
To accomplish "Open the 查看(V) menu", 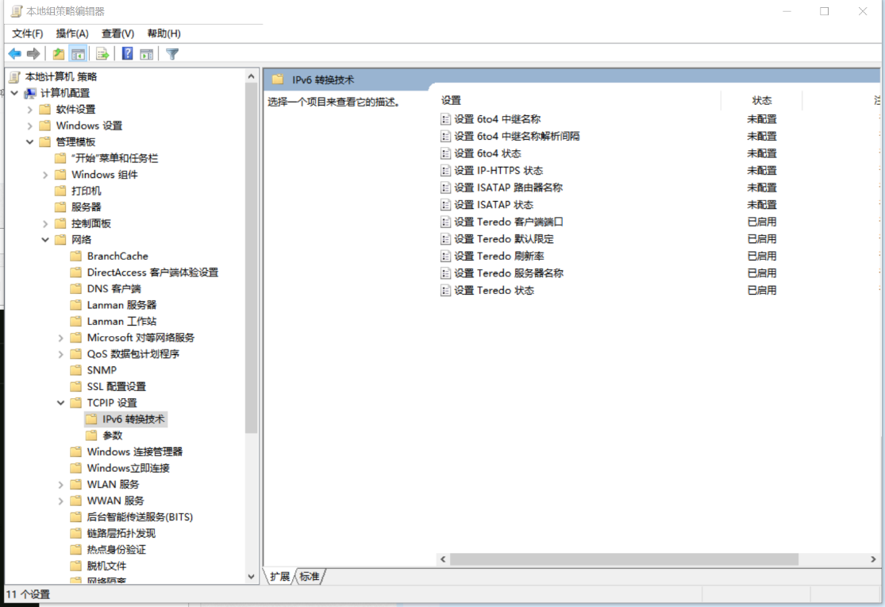I will point(117,33).
